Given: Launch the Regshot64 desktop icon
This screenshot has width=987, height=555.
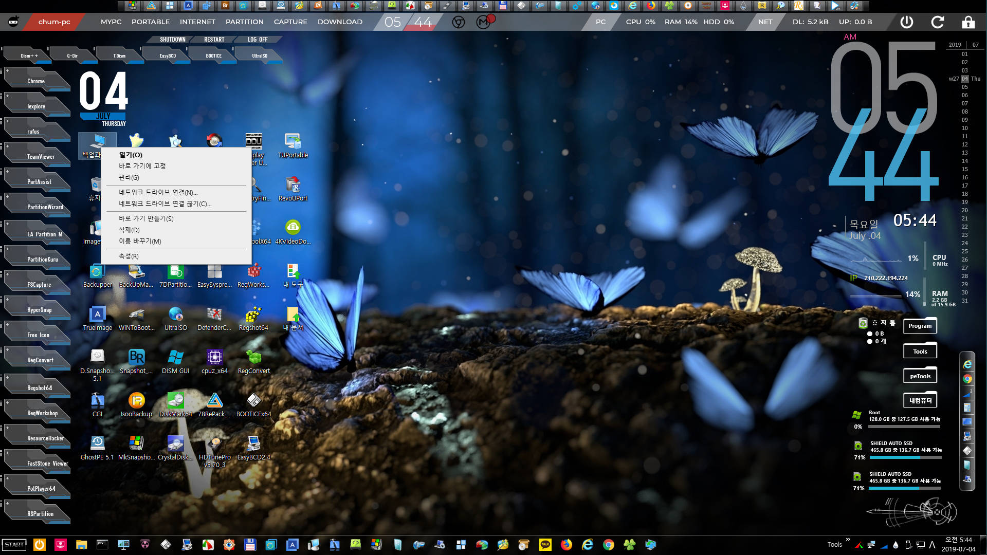Looking at the screenshot, I should tap(253, 318).
